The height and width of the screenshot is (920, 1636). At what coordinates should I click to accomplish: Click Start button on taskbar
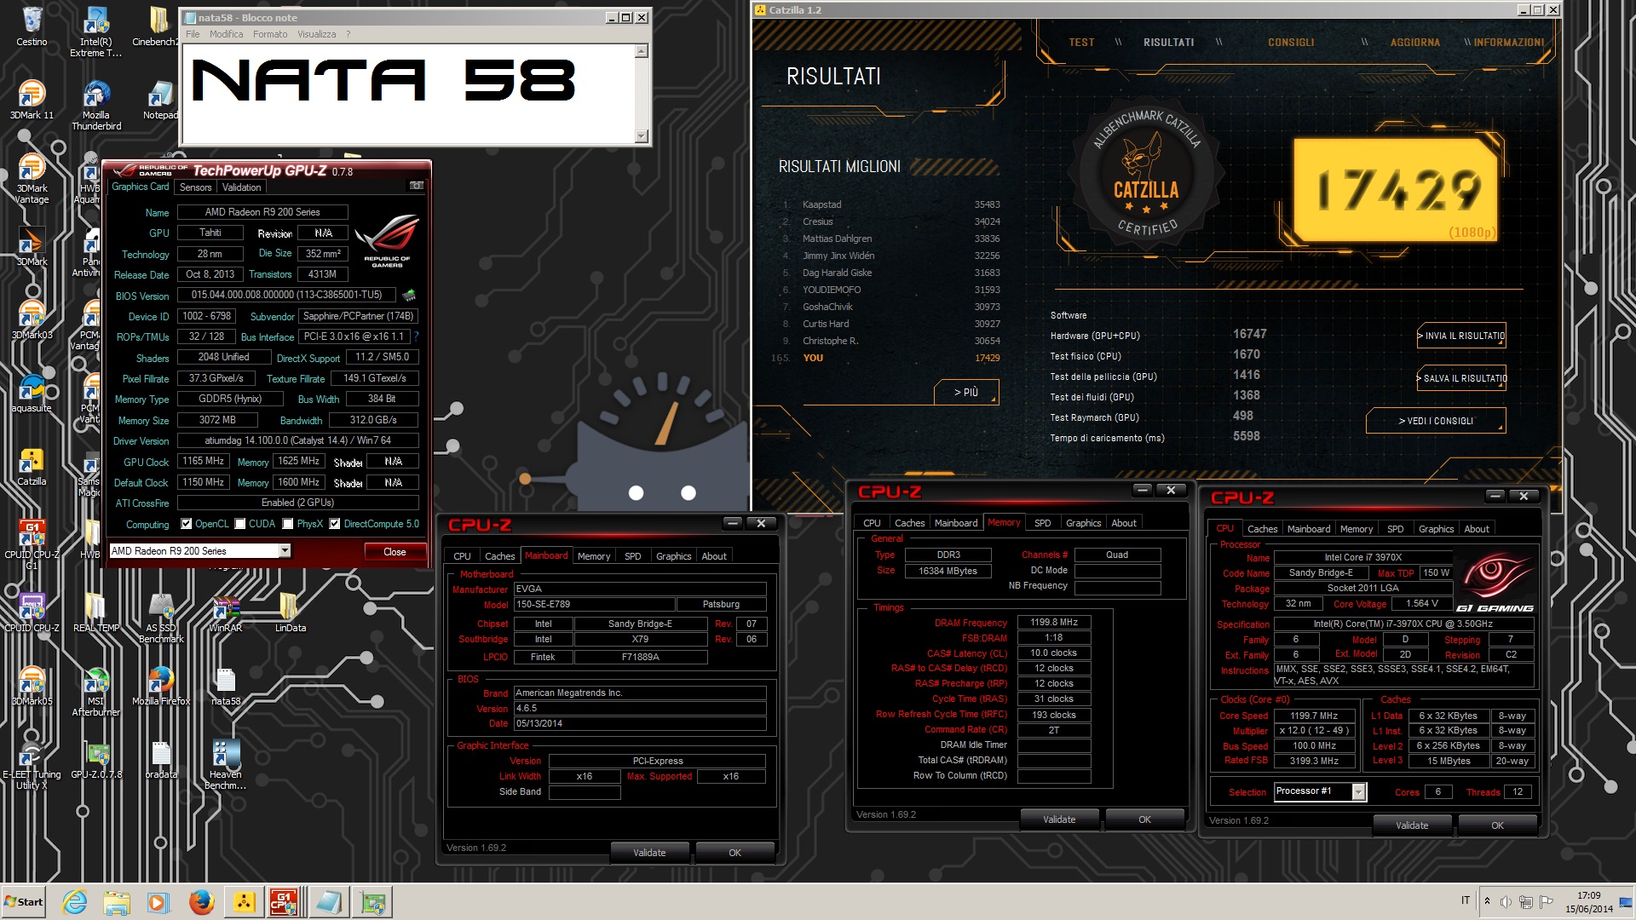(24, 902)
